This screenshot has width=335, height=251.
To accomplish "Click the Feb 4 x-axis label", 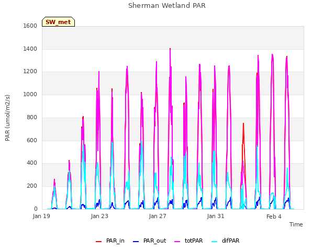I will click(x=274, y=216).
